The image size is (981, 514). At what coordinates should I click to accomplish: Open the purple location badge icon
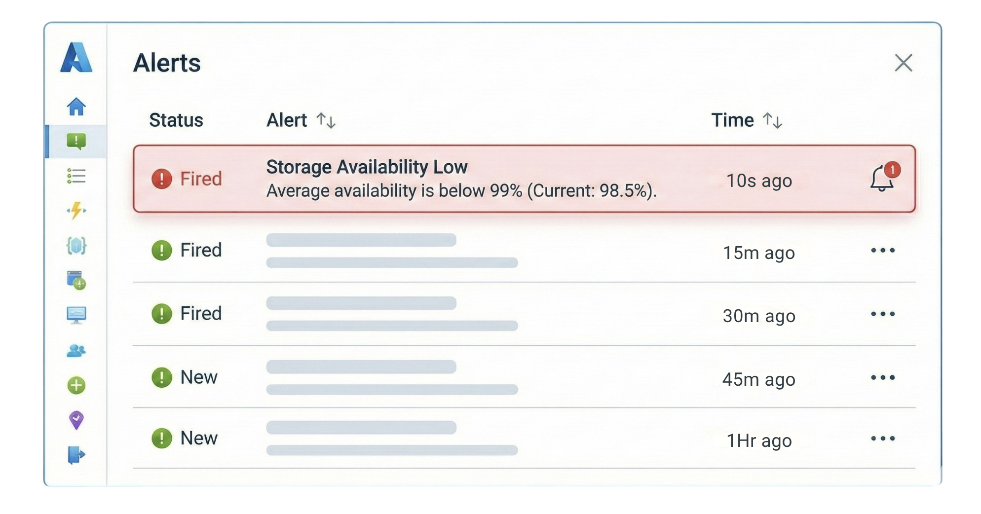[x=76, y=421]
